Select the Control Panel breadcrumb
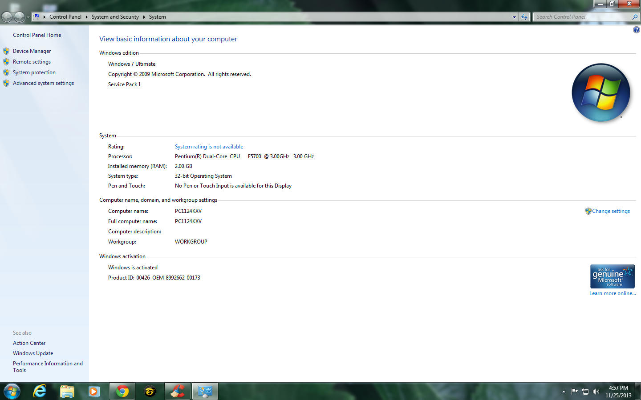Viewport: 641px width, 400px height. 65,17
